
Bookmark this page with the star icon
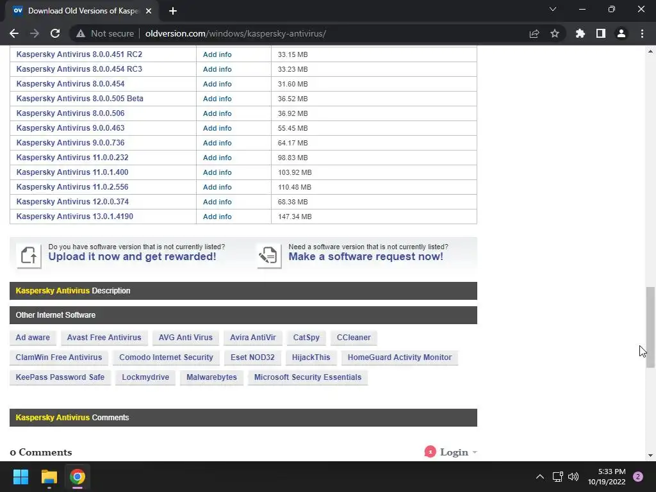[555, 33]
